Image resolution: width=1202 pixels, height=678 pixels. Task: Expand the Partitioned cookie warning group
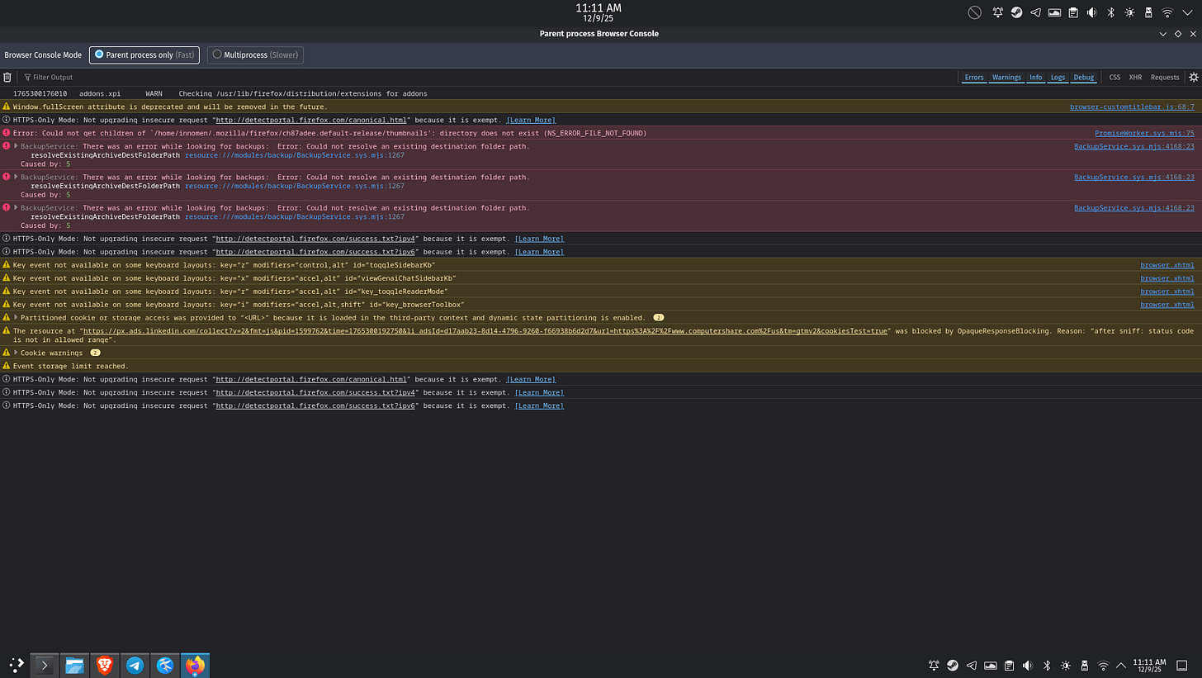click(x=16, y=317)
